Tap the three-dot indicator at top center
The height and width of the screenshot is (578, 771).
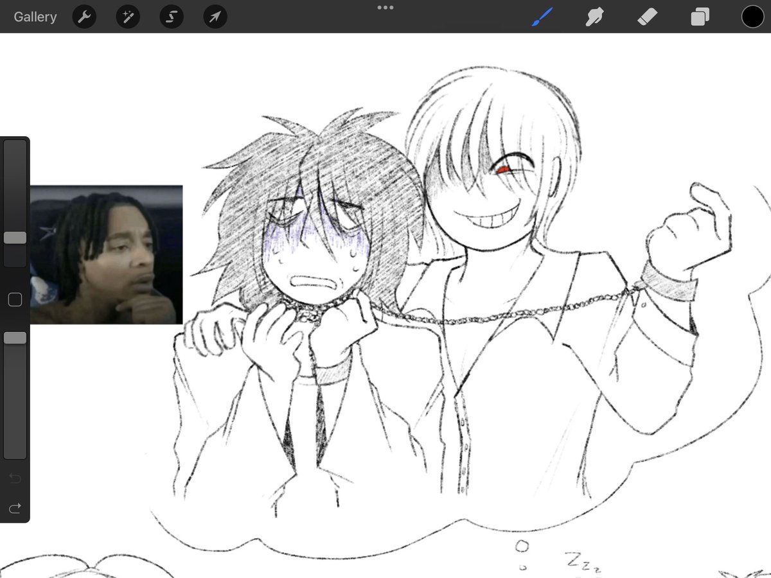point(385,8)
